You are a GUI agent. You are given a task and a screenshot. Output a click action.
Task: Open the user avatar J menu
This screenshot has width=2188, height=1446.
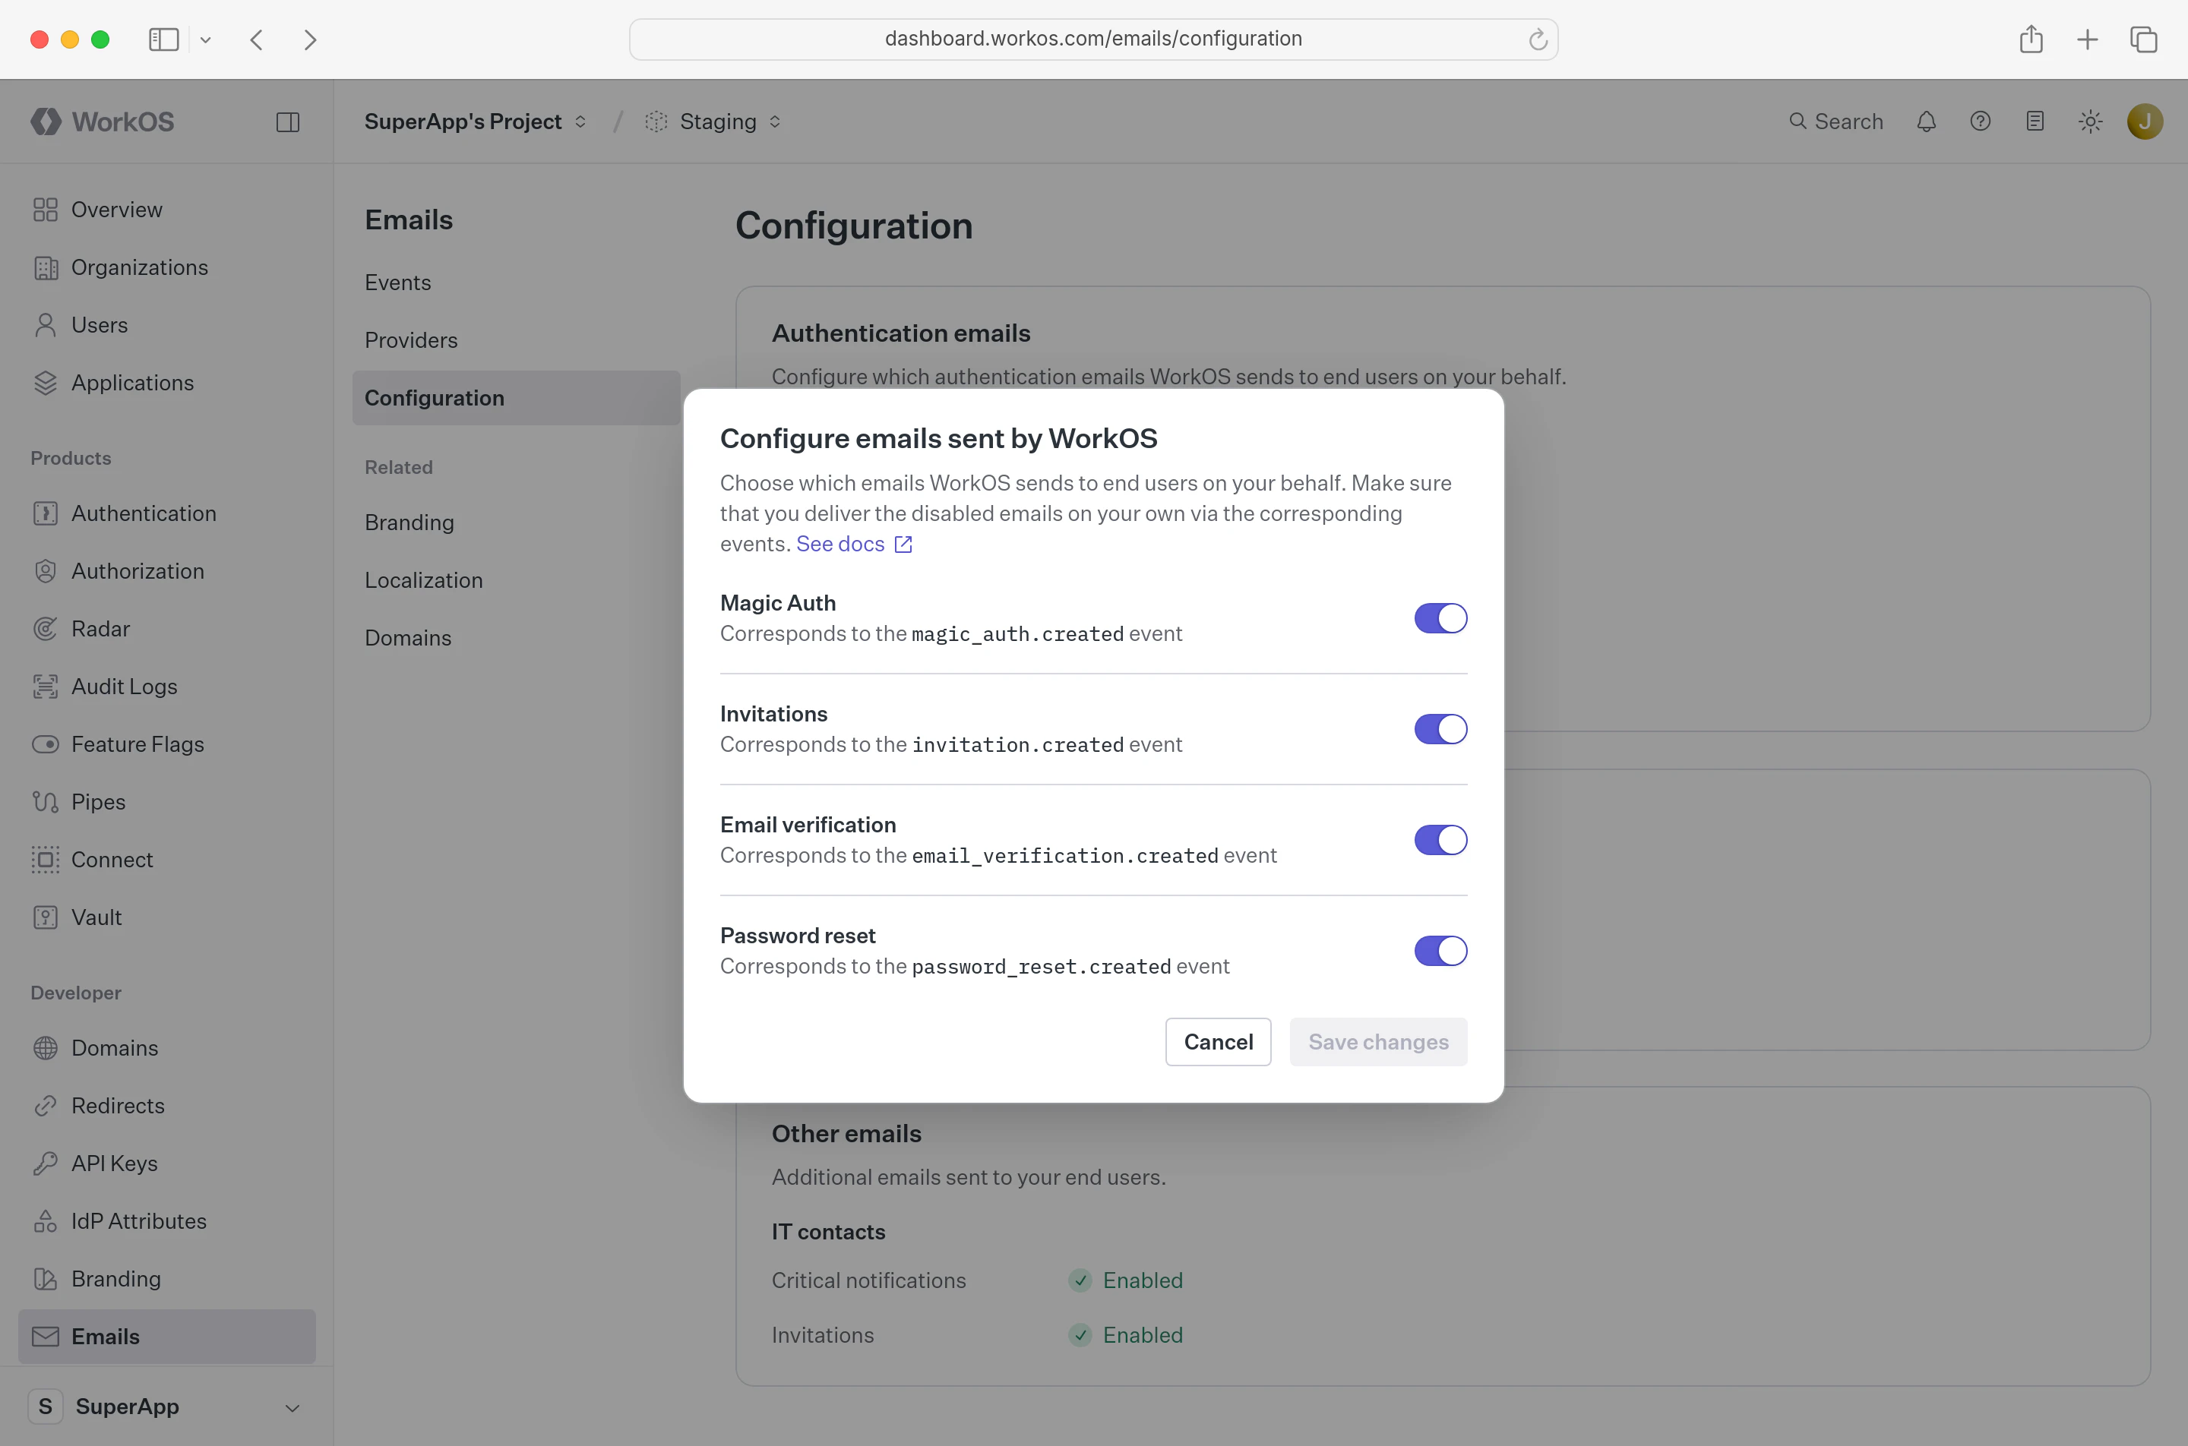[2145, 122]
